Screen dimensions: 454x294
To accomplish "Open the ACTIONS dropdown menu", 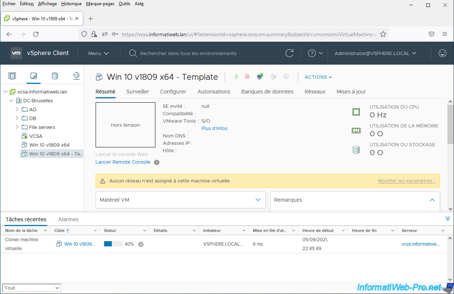I will pos(318,77).
